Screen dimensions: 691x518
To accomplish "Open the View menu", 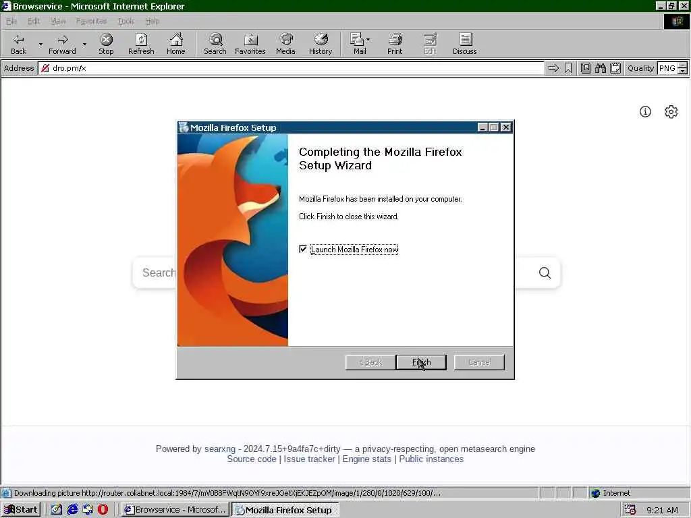I will pos(58,21).
